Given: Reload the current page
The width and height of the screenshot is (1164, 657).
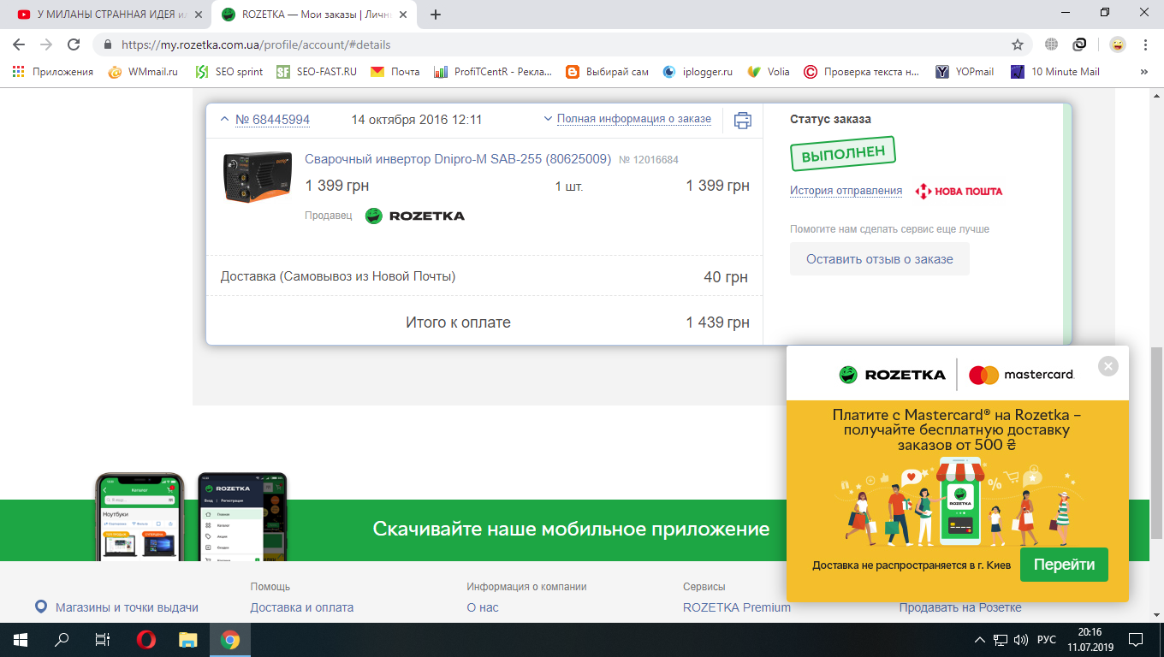Looking at the screenshot, I should coord(74,44).
